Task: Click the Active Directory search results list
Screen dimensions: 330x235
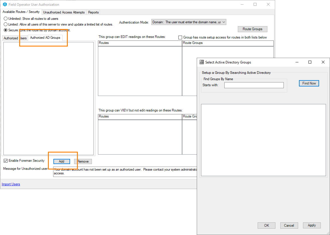Action: point(263,140)
